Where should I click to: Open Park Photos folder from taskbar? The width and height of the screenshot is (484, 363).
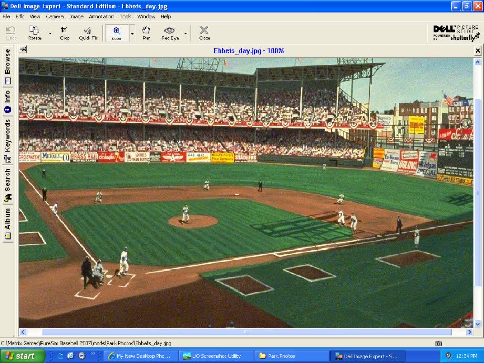(x=292, y=356)
